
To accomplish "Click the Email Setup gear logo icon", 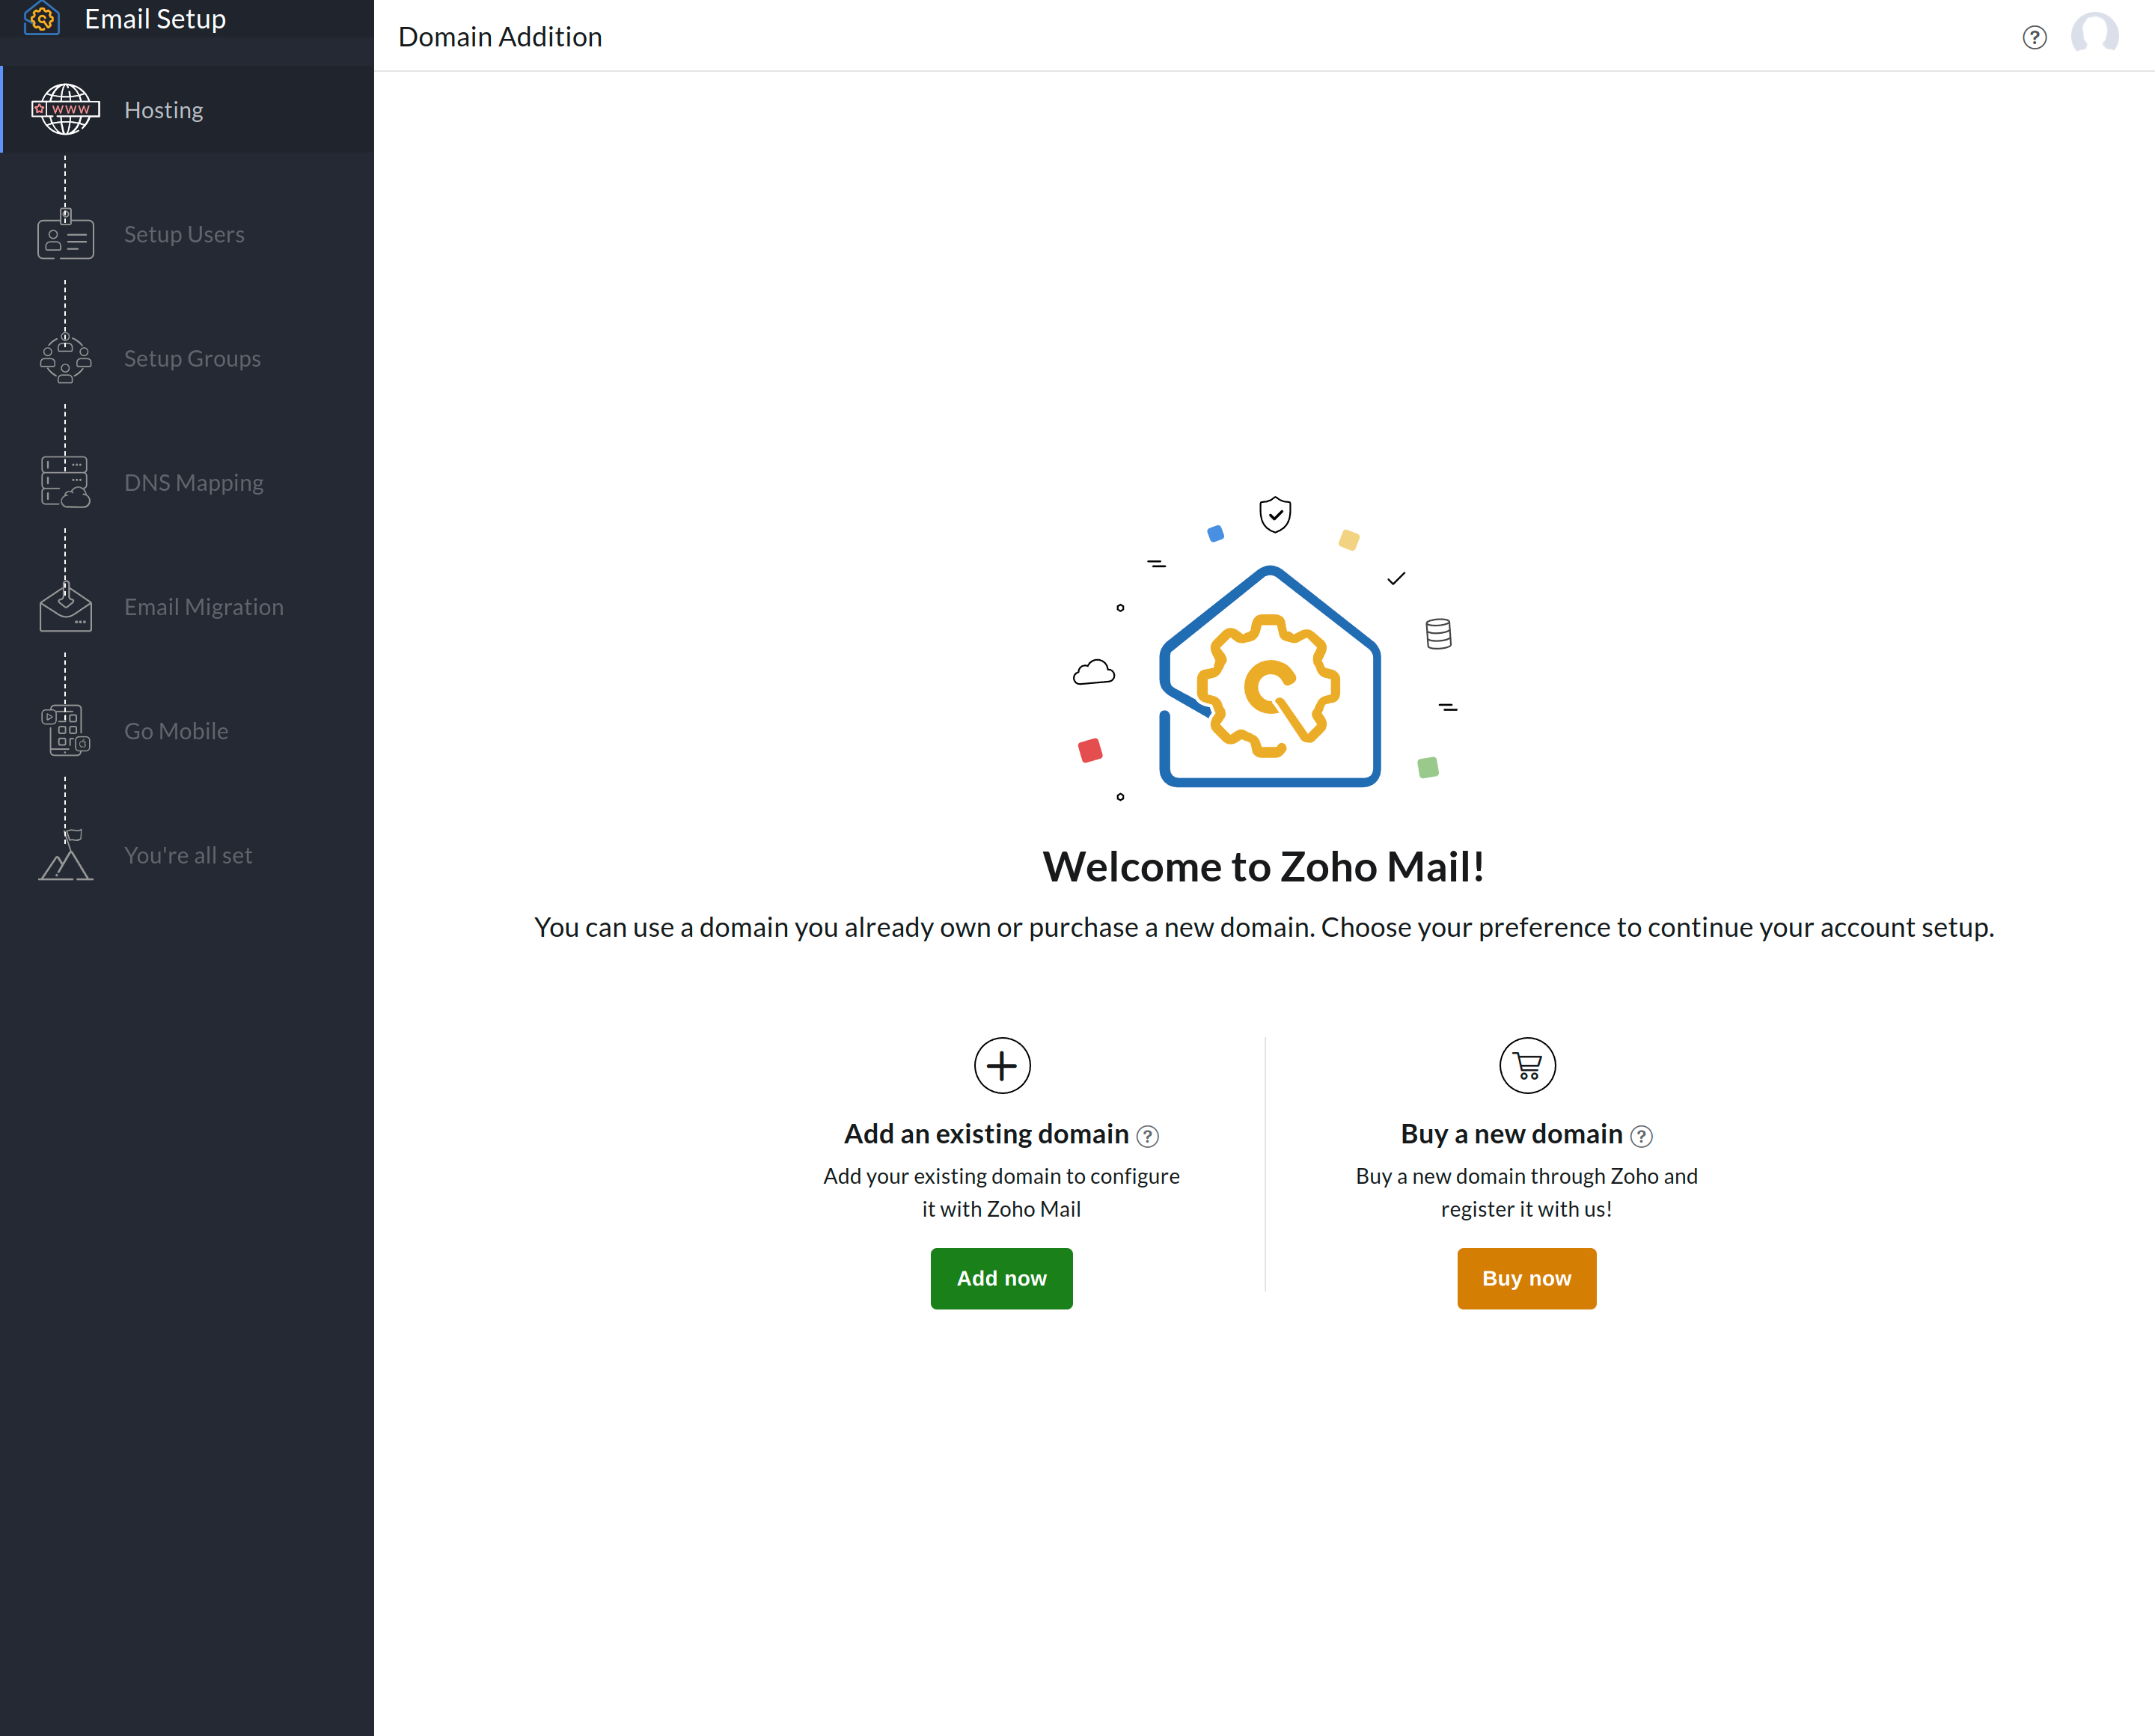I will coord(42,18).
